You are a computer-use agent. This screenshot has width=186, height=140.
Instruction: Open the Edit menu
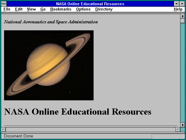point(19,9)
